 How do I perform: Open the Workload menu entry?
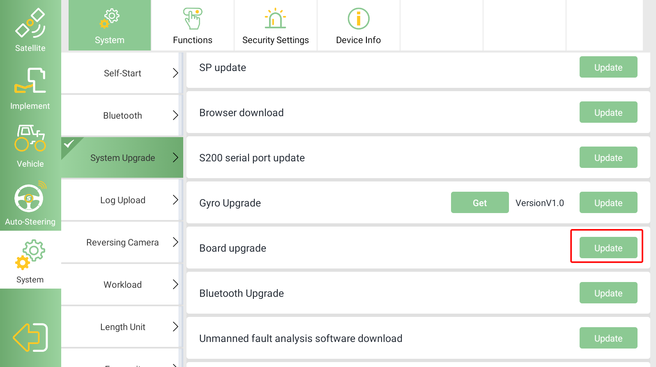[122, 284]
